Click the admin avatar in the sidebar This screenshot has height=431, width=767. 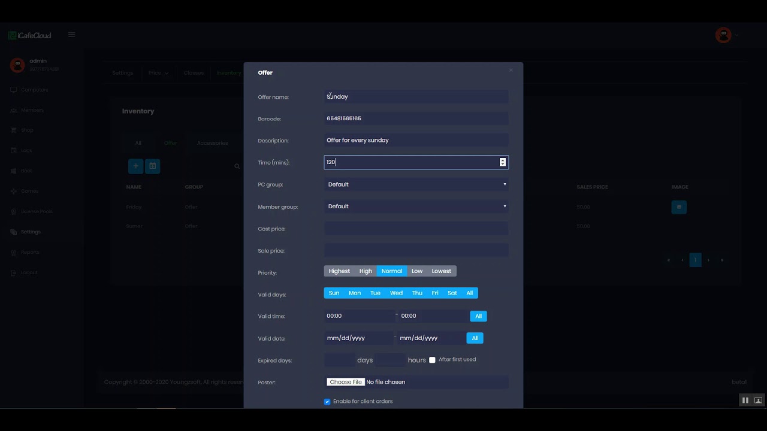pos(17,65)
